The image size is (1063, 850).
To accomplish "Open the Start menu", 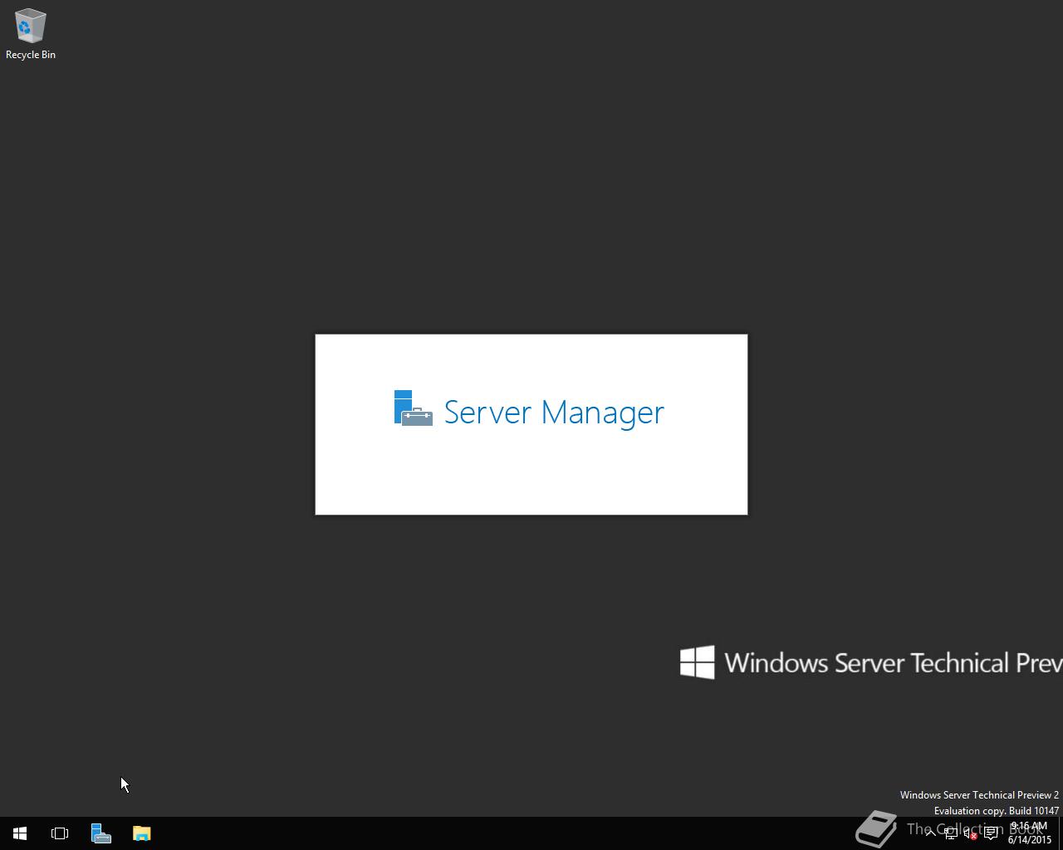I will click(20, 833).
